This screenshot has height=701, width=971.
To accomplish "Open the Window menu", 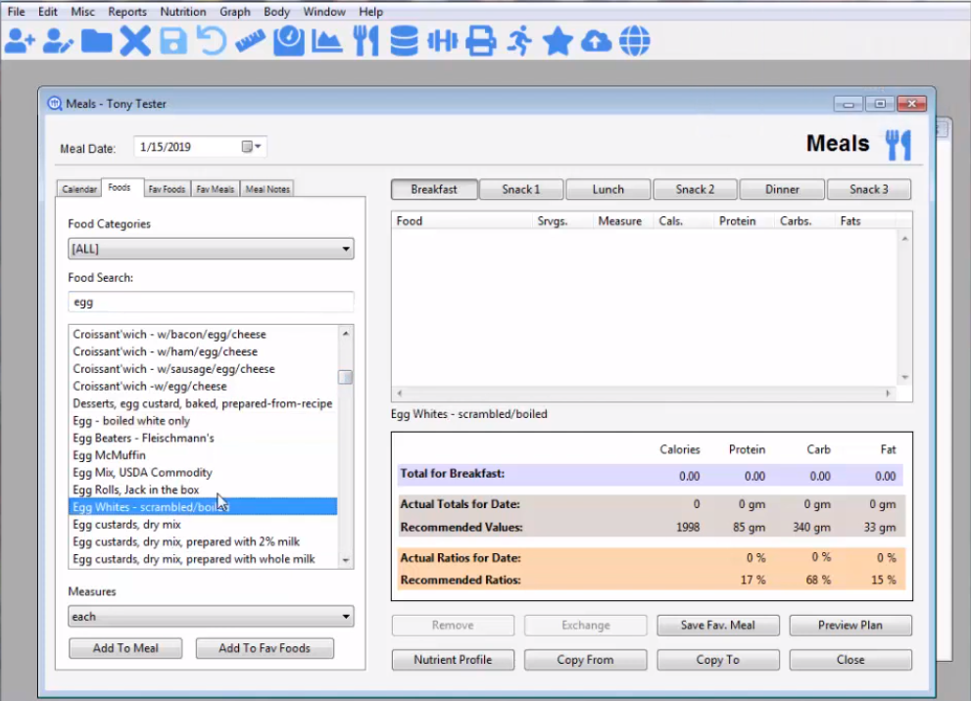I will (x=324, y=12).
